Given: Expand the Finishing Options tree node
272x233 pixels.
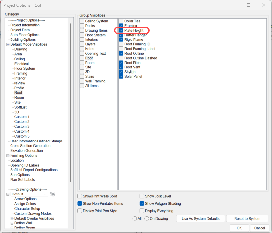Looking at the screenshot, I should point(8,156).
